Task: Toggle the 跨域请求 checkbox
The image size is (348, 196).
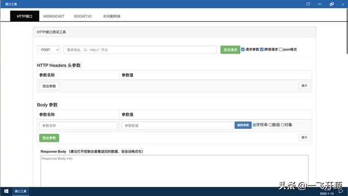Action: click(262, 49)
